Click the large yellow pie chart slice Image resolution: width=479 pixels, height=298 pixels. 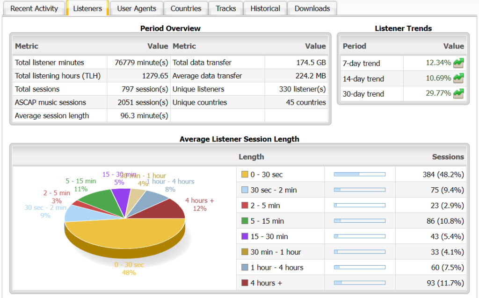coord(126,234)
